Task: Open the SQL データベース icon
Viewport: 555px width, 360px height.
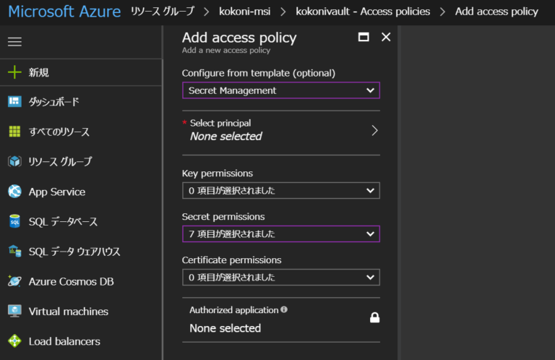Action: pyautogui.click(x=14, y=221)
